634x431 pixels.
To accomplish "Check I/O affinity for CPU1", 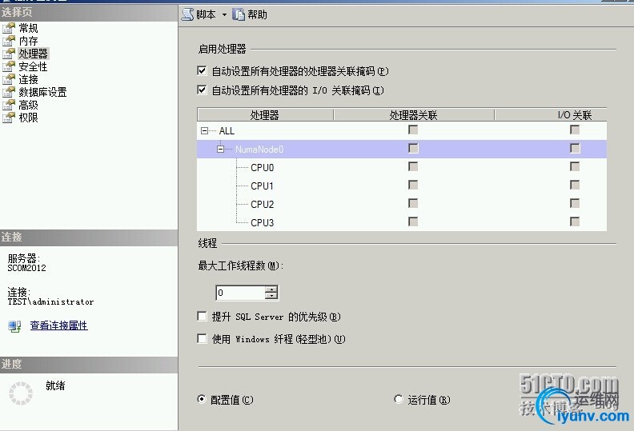I will (x=575, y=185).
